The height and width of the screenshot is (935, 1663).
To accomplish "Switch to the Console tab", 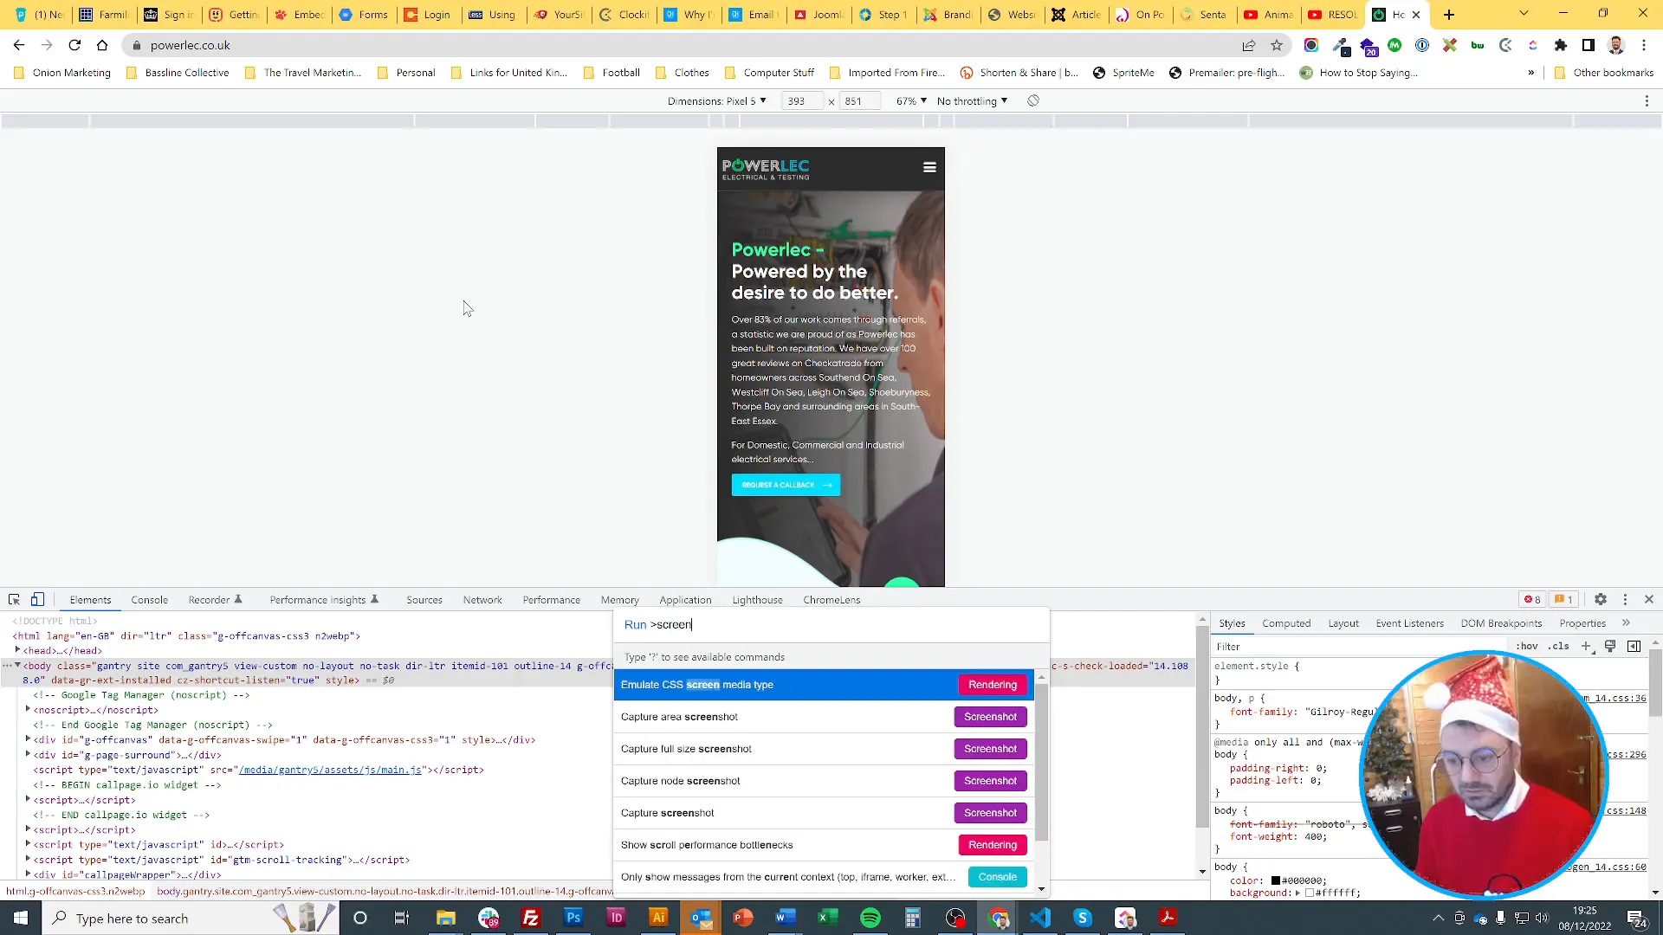I will [149, 599].
